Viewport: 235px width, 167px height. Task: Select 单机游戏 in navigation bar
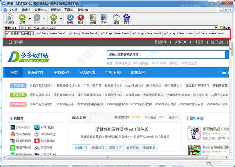[x=139, y=73]
